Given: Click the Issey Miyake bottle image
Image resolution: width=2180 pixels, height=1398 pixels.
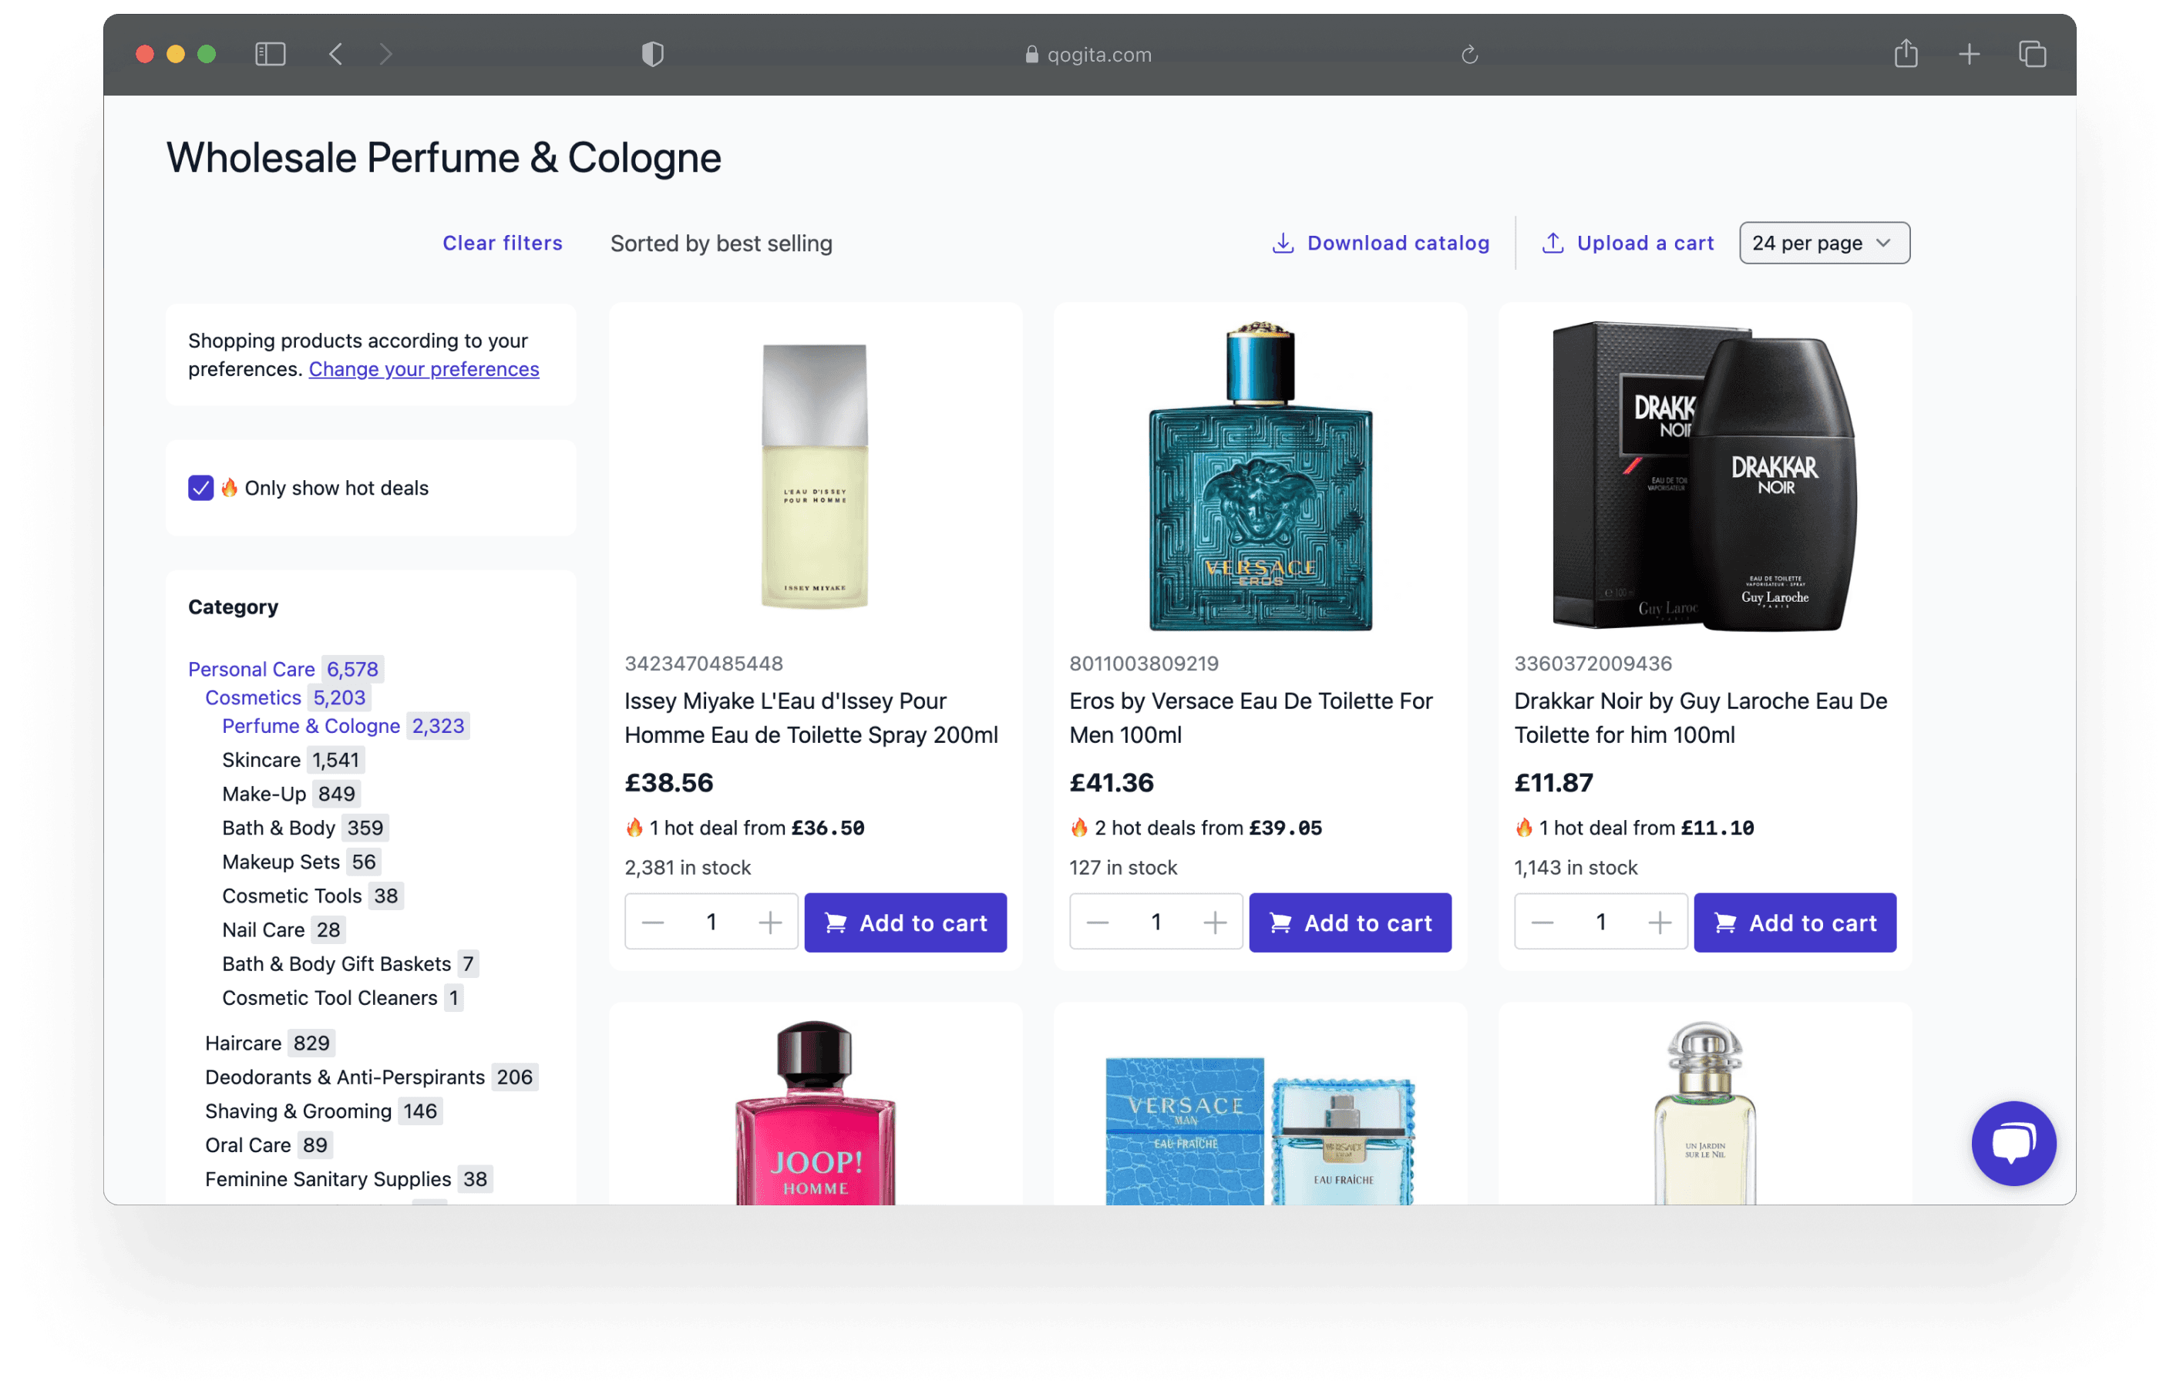Looking at the screenshot, I should pos(816,476).
